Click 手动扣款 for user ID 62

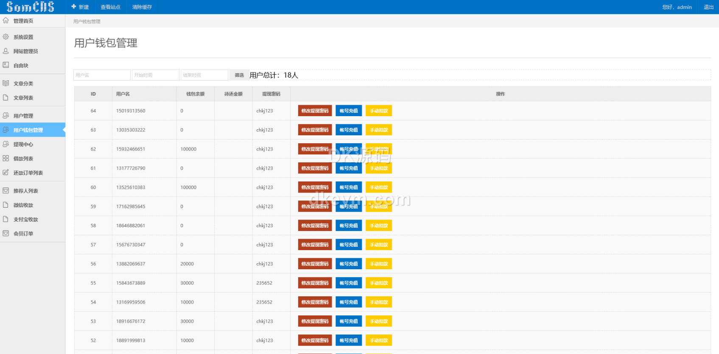tap(379, 149)
